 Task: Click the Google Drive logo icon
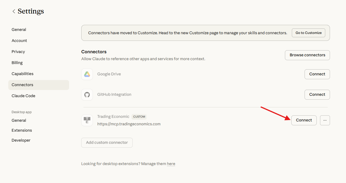[x=87, y=74]
